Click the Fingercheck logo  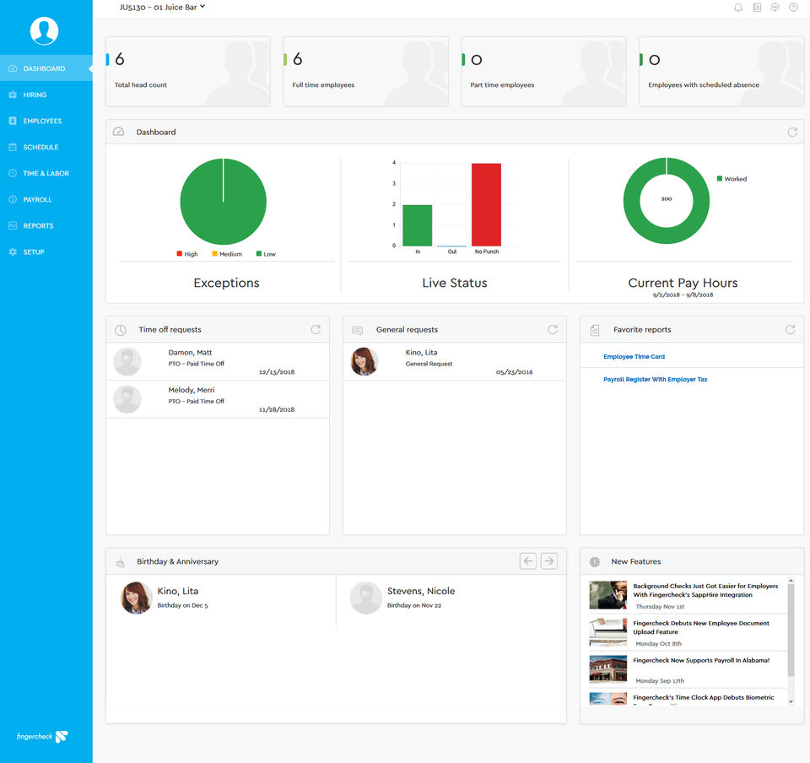(42, 736)
